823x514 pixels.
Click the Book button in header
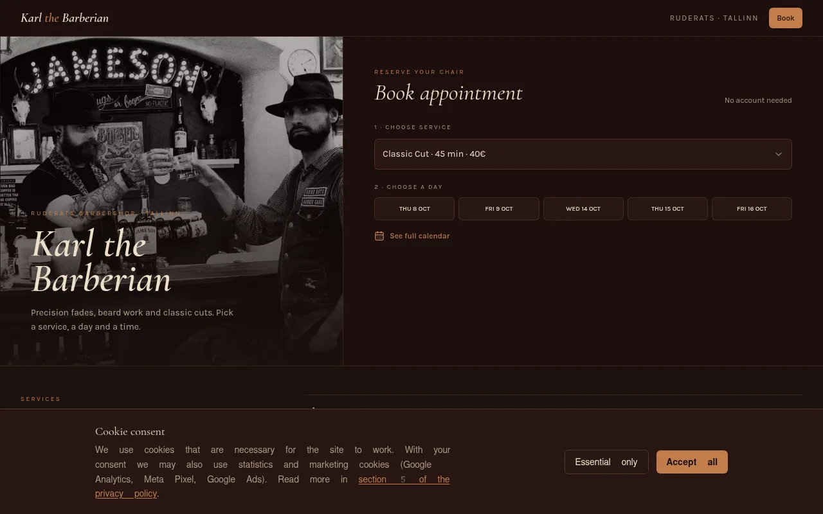tap(786, 18)
